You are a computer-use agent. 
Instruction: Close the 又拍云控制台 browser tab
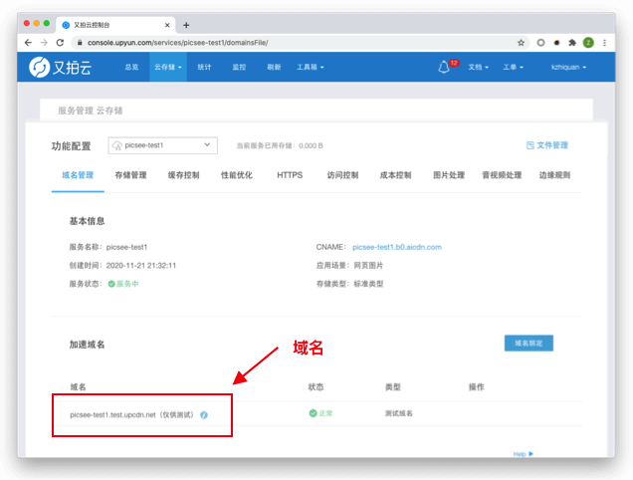tap(167, 25)
